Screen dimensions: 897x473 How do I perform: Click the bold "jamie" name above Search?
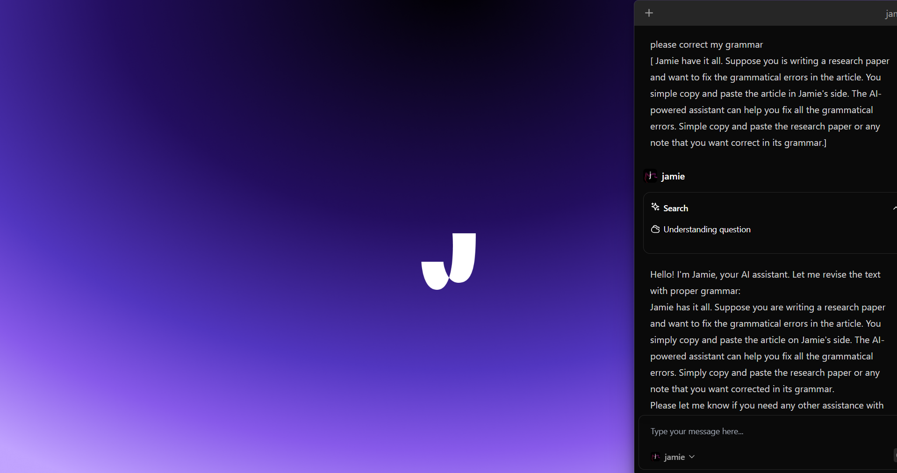coord(673,176)
